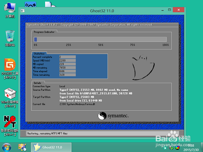Click current file System.Windows.Forms.dll

tap(77, 104)
